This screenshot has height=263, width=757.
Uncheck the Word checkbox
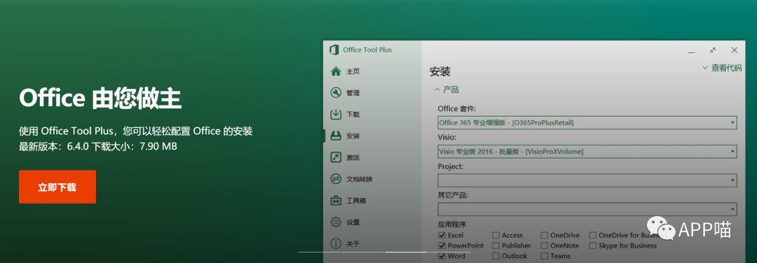click(x=442, y=256)
